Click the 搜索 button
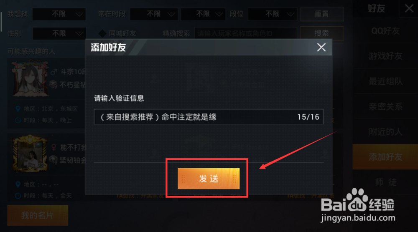The height and width of the screenshot is (232, 418). [322, 33]
